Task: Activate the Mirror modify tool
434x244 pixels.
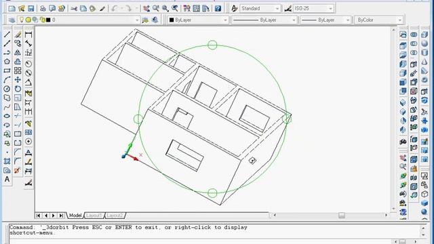Action: point(18,52)
